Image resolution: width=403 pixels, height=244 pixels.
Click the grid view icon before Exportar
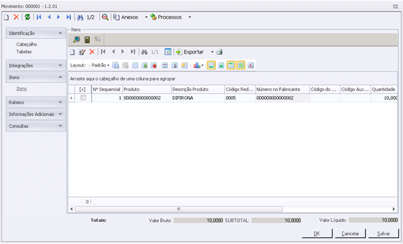(x=168, y=52)
